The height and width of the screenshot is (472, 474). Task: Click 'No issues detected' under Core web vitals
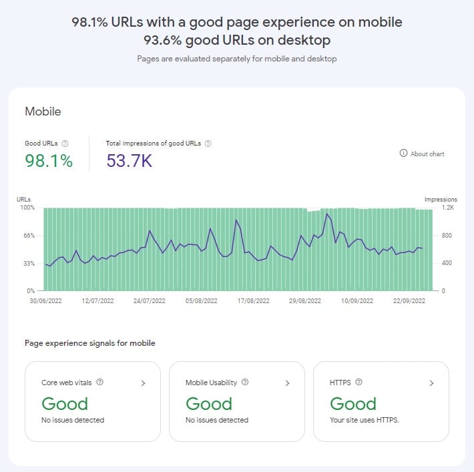(73, 420)
